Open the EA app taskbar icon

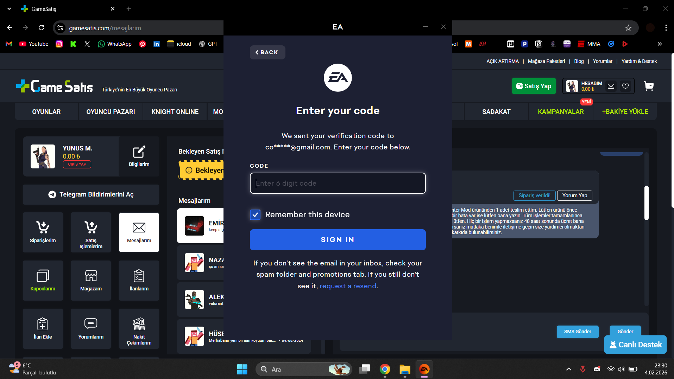(x=424, y=369)
